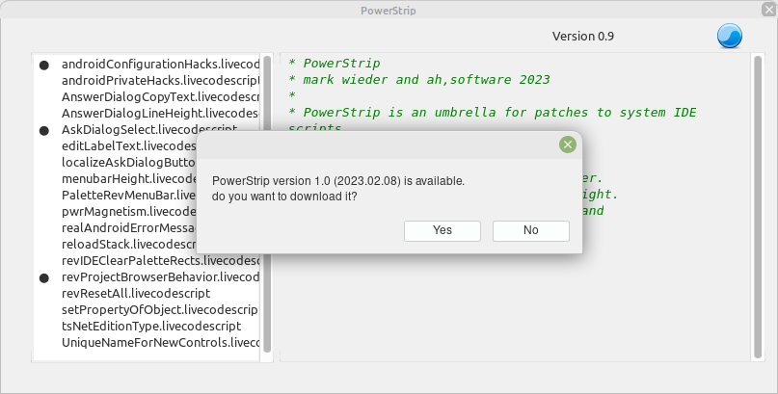Select androidConfigurationHacks.livecodescript in list
Viewport: 778px width, 394px height.
pos(160,65)
